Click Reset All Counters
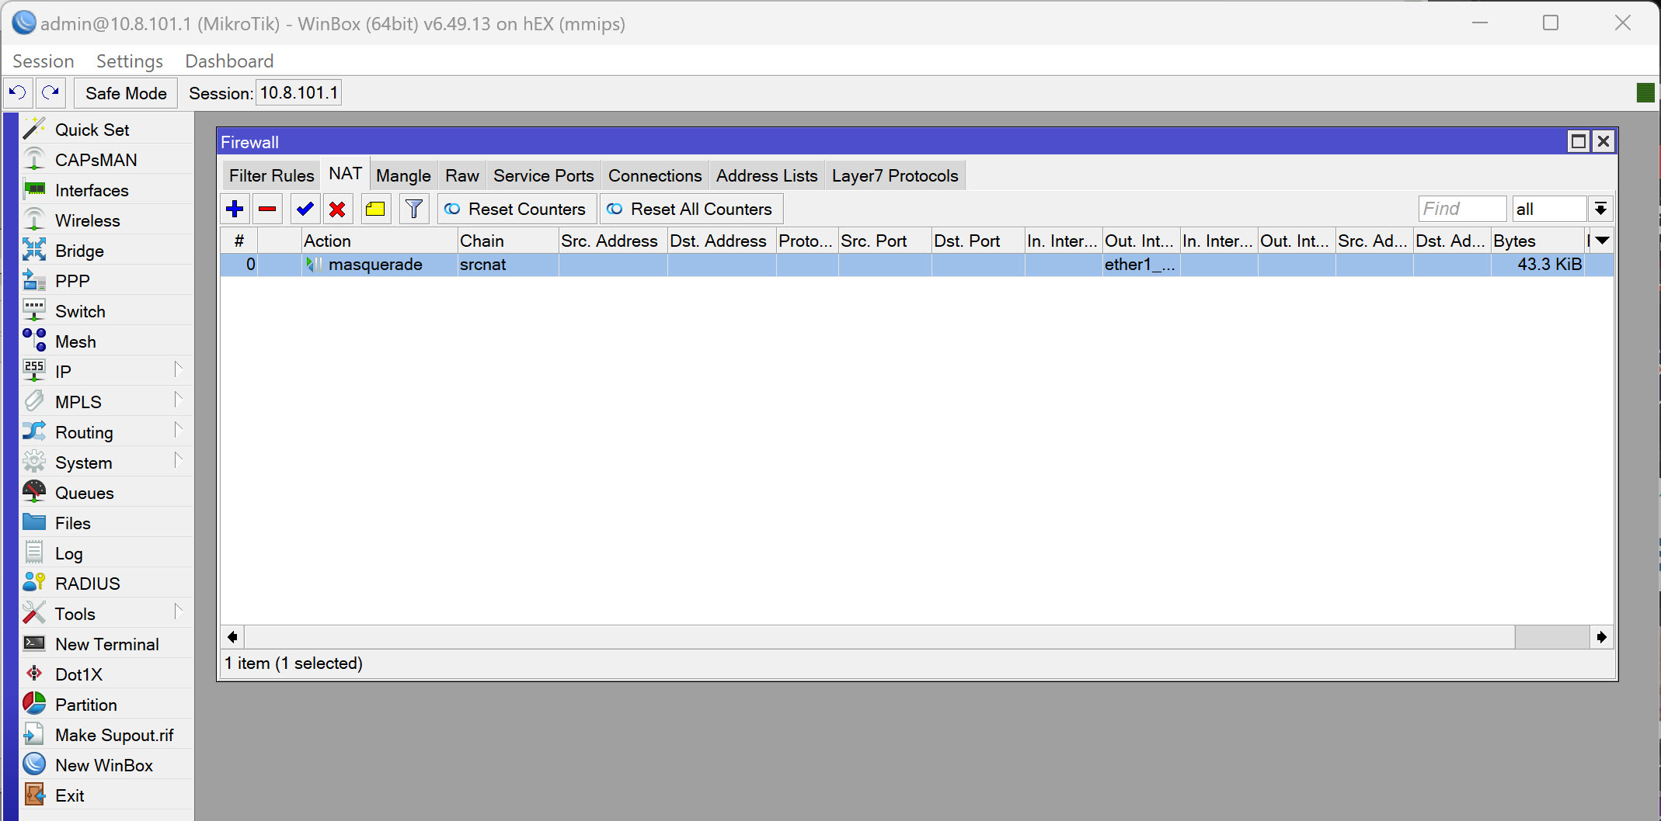The width and height of the screenshot is (1661, 821). click(x=691, y=208)
